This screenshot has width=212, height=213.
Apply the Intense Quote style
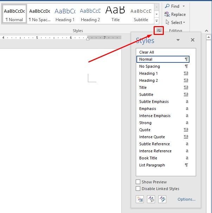(163, 137)
